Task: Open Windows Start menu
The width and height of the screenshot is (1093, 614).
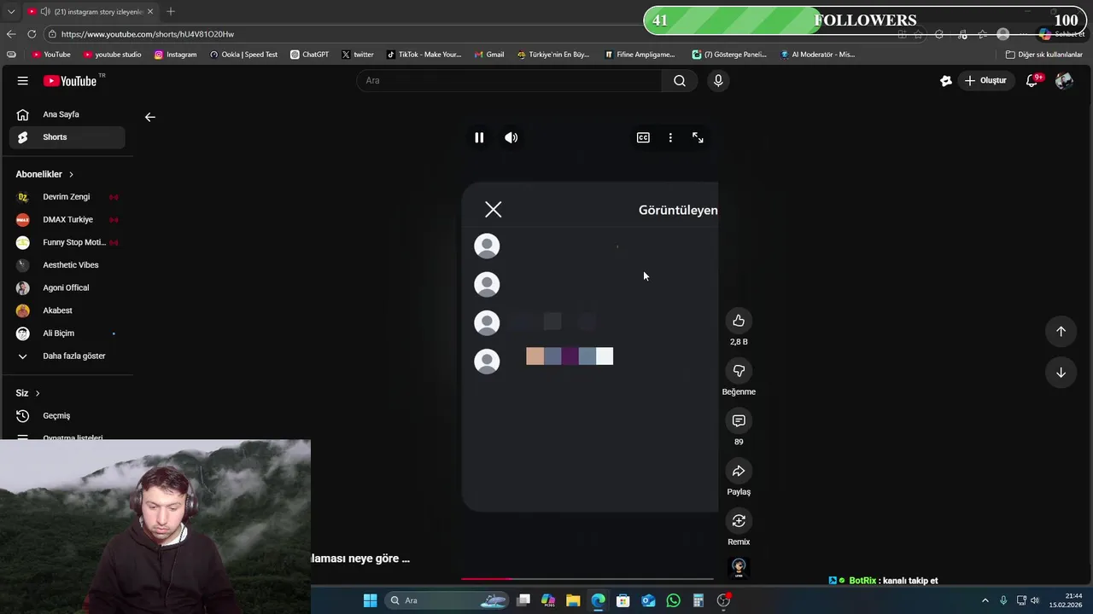Action: pos(370,600)
